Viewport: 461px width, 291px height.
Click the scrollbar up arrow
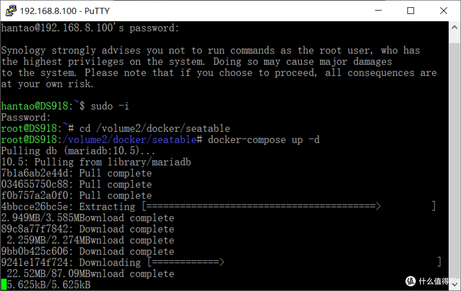[455, 26]
